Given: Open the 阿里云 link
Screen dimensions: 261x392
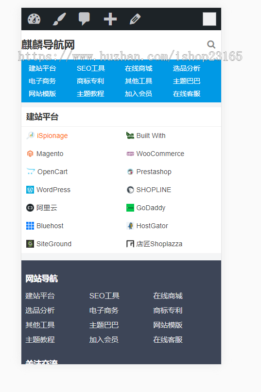Looking at the screenshot, I should tap(47, 208).
